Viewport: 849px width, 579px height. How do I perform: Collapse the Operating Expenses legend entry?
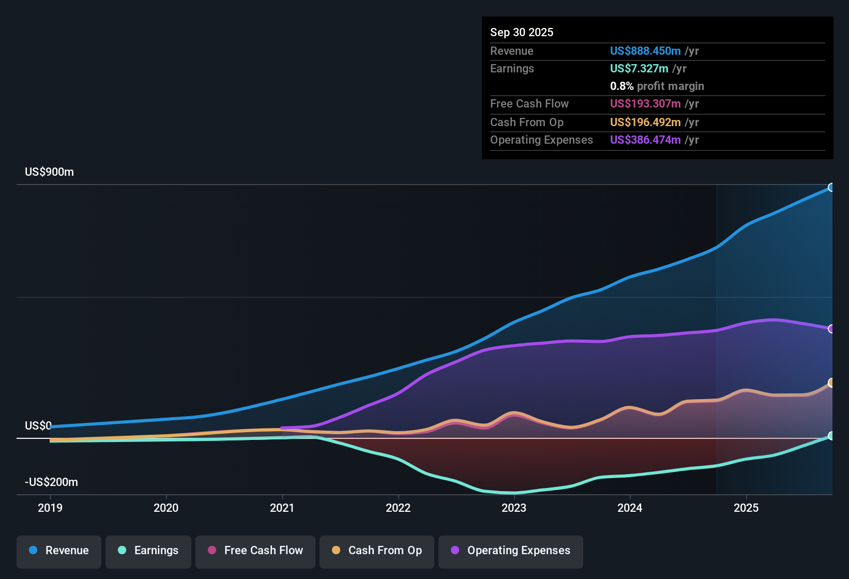click(511, 551)
